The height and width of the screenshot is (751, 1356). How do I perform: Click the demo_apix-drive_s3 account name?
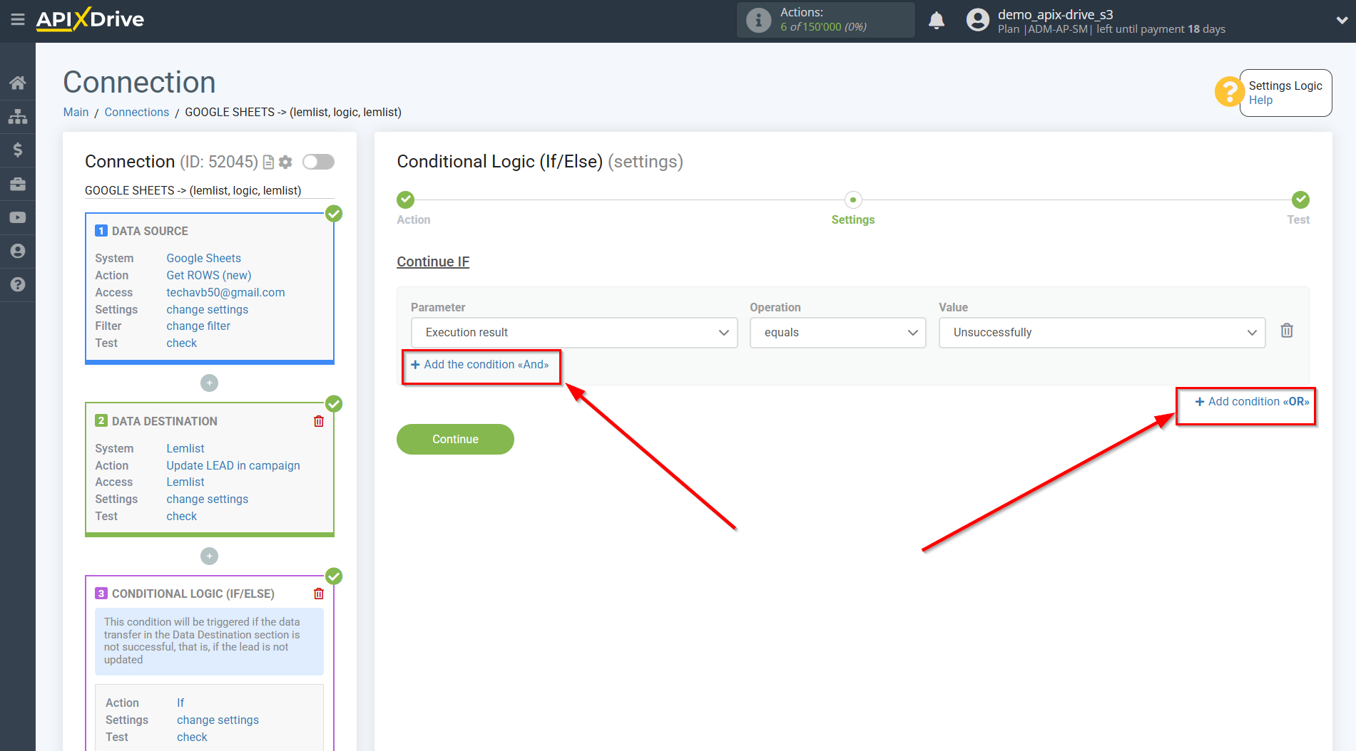tap(1055, 14)
